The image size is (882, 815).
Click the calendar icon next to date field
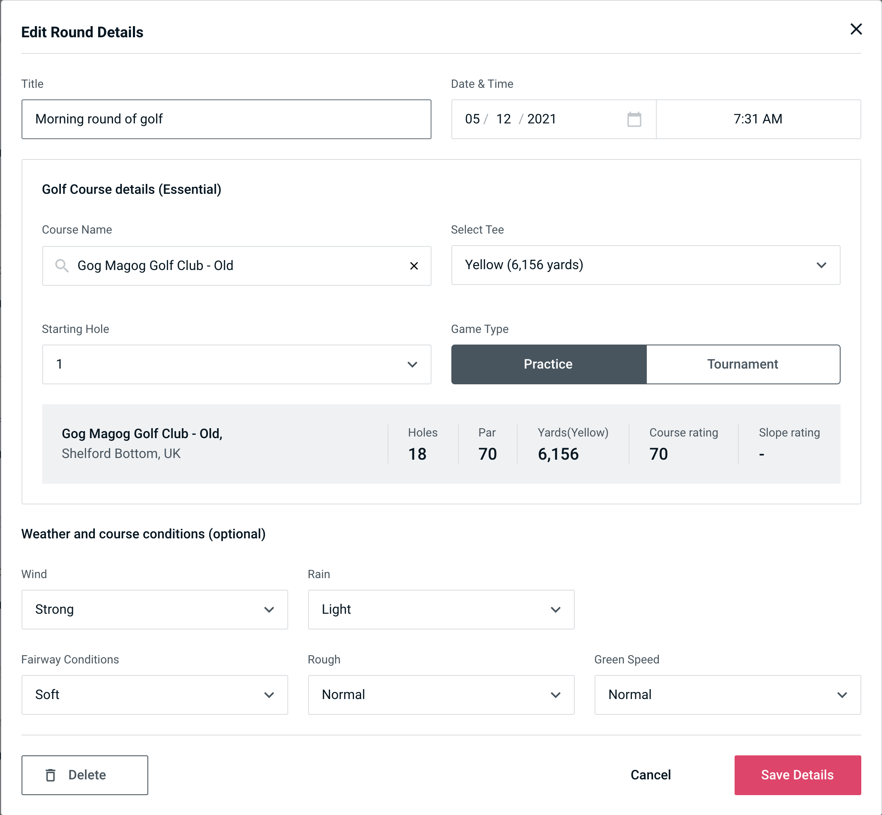click(634, 119)
